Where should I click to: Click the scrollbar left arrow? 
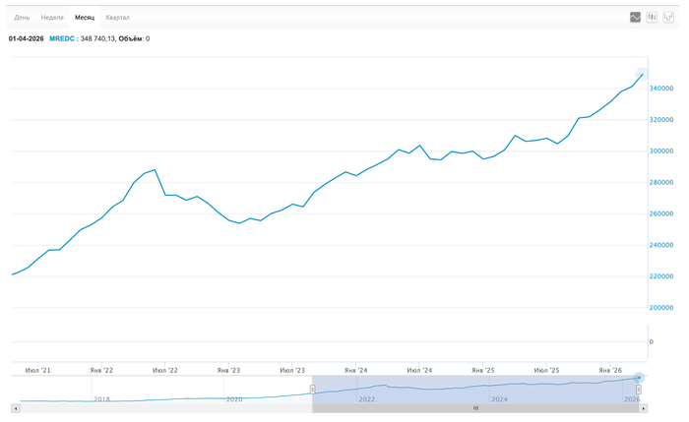pos(15,407)
